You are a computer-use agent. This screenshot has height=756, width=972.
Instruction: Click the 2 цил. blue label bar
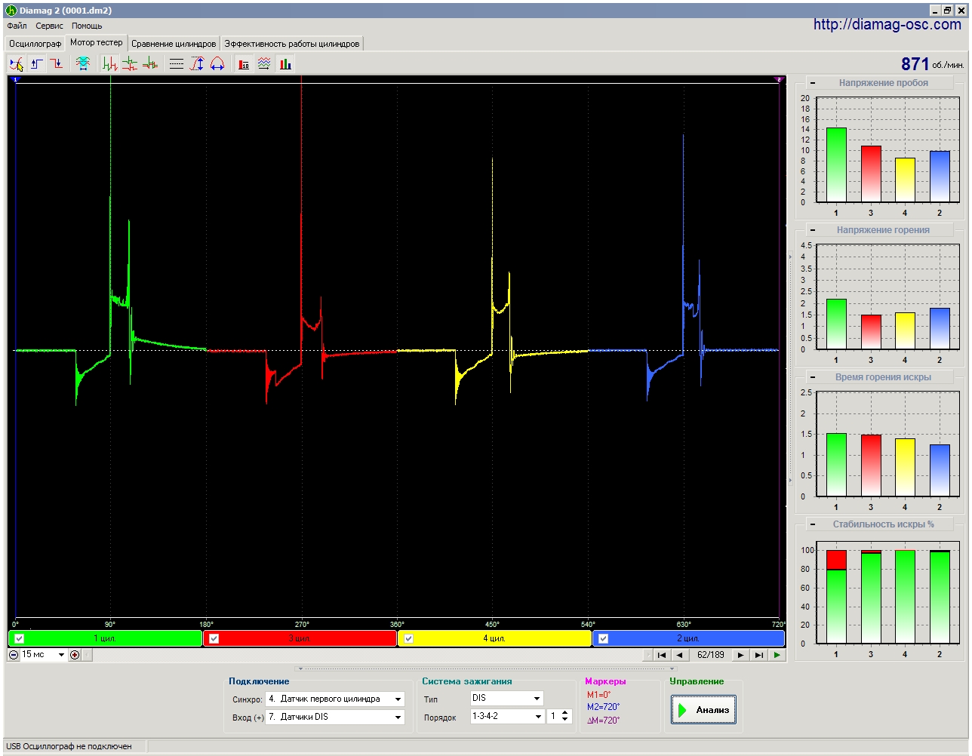(x=689, y=638)
